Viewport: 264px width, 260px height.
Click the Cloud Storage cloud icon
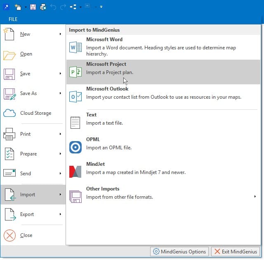click(9, 113)
